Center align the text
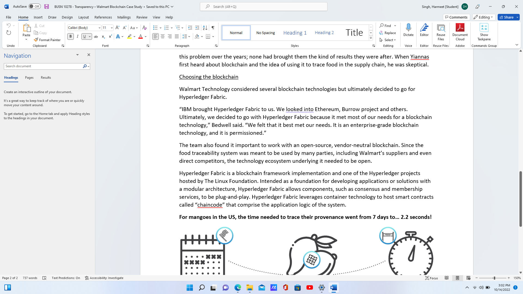 point(163,36)
